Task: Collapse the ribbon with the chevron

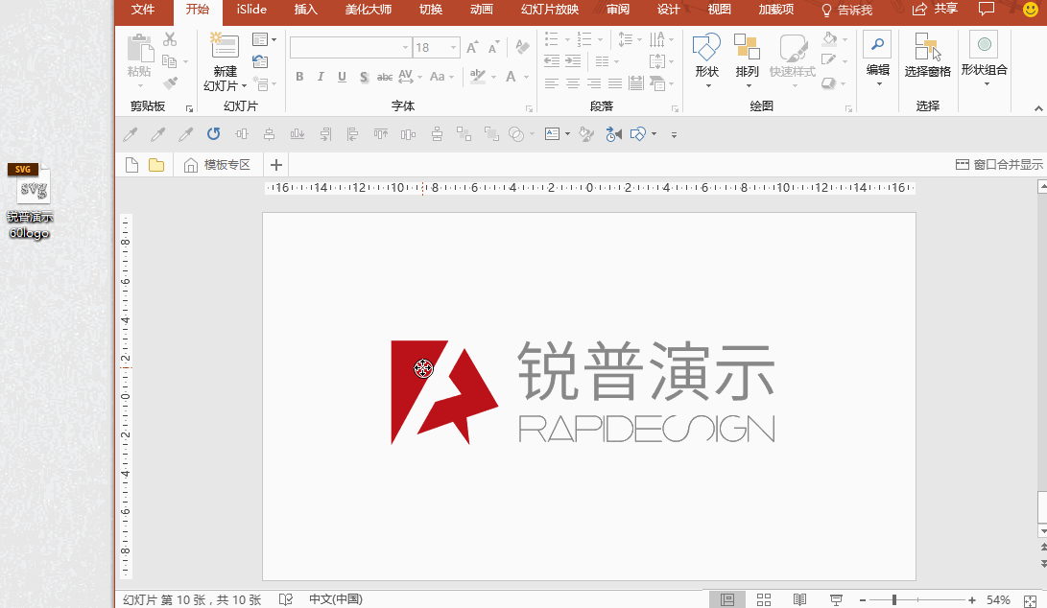Action: 1038,108
